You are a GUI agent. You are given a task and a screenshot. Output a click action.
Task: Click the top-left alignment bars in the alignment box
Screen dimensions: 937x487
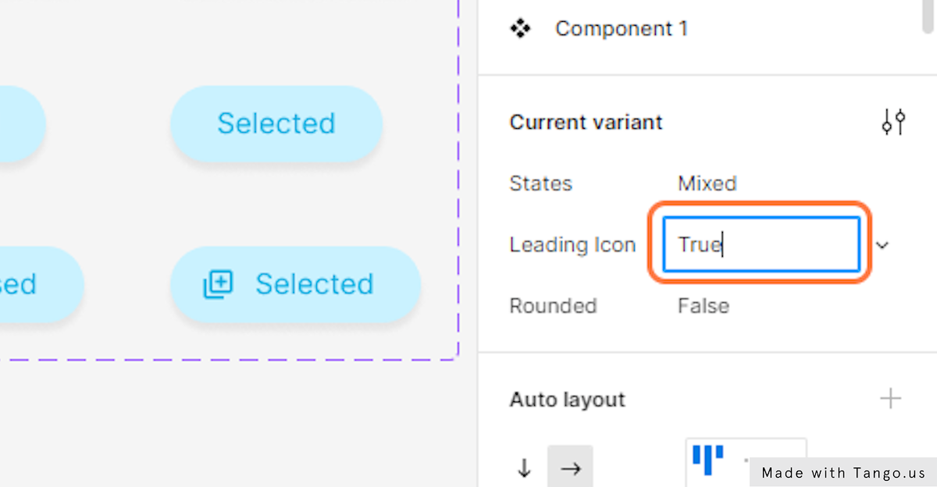click(x=708, y=459)
